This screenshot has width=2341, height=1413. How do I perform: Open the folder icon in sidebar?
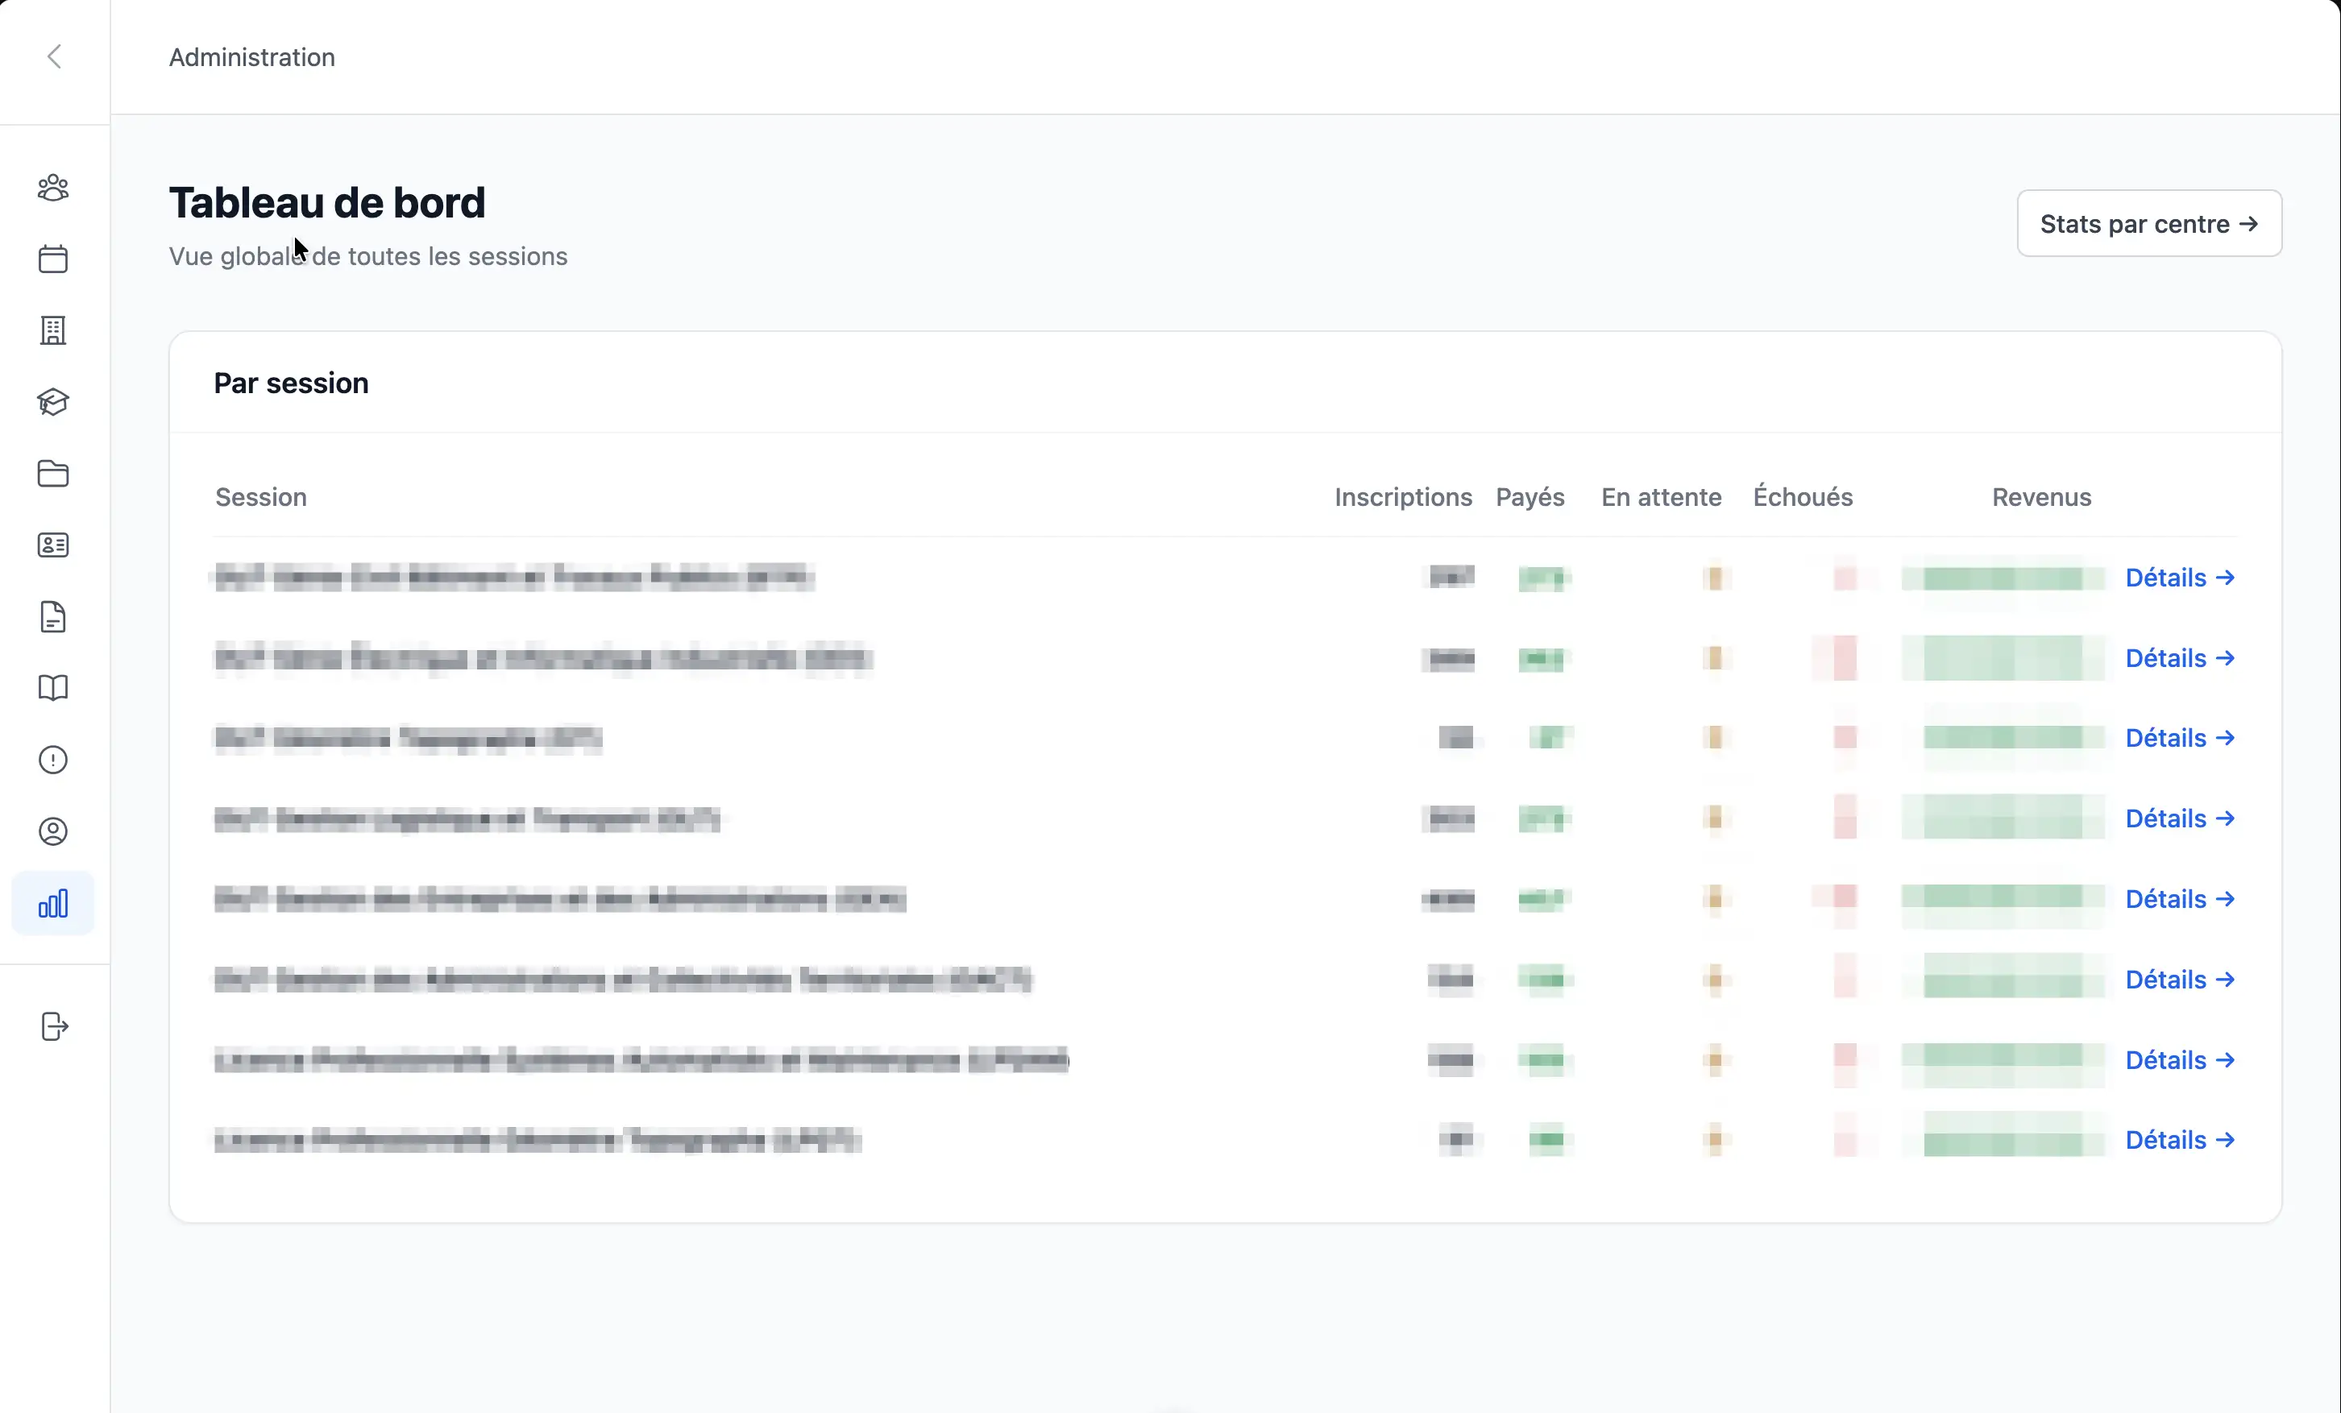53,474
